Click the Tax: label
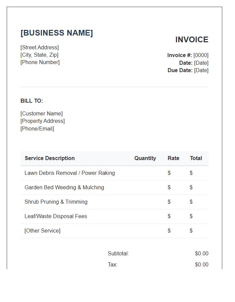Image resolution: width=235 pixels, height=302 pixels. coord(112,265)
